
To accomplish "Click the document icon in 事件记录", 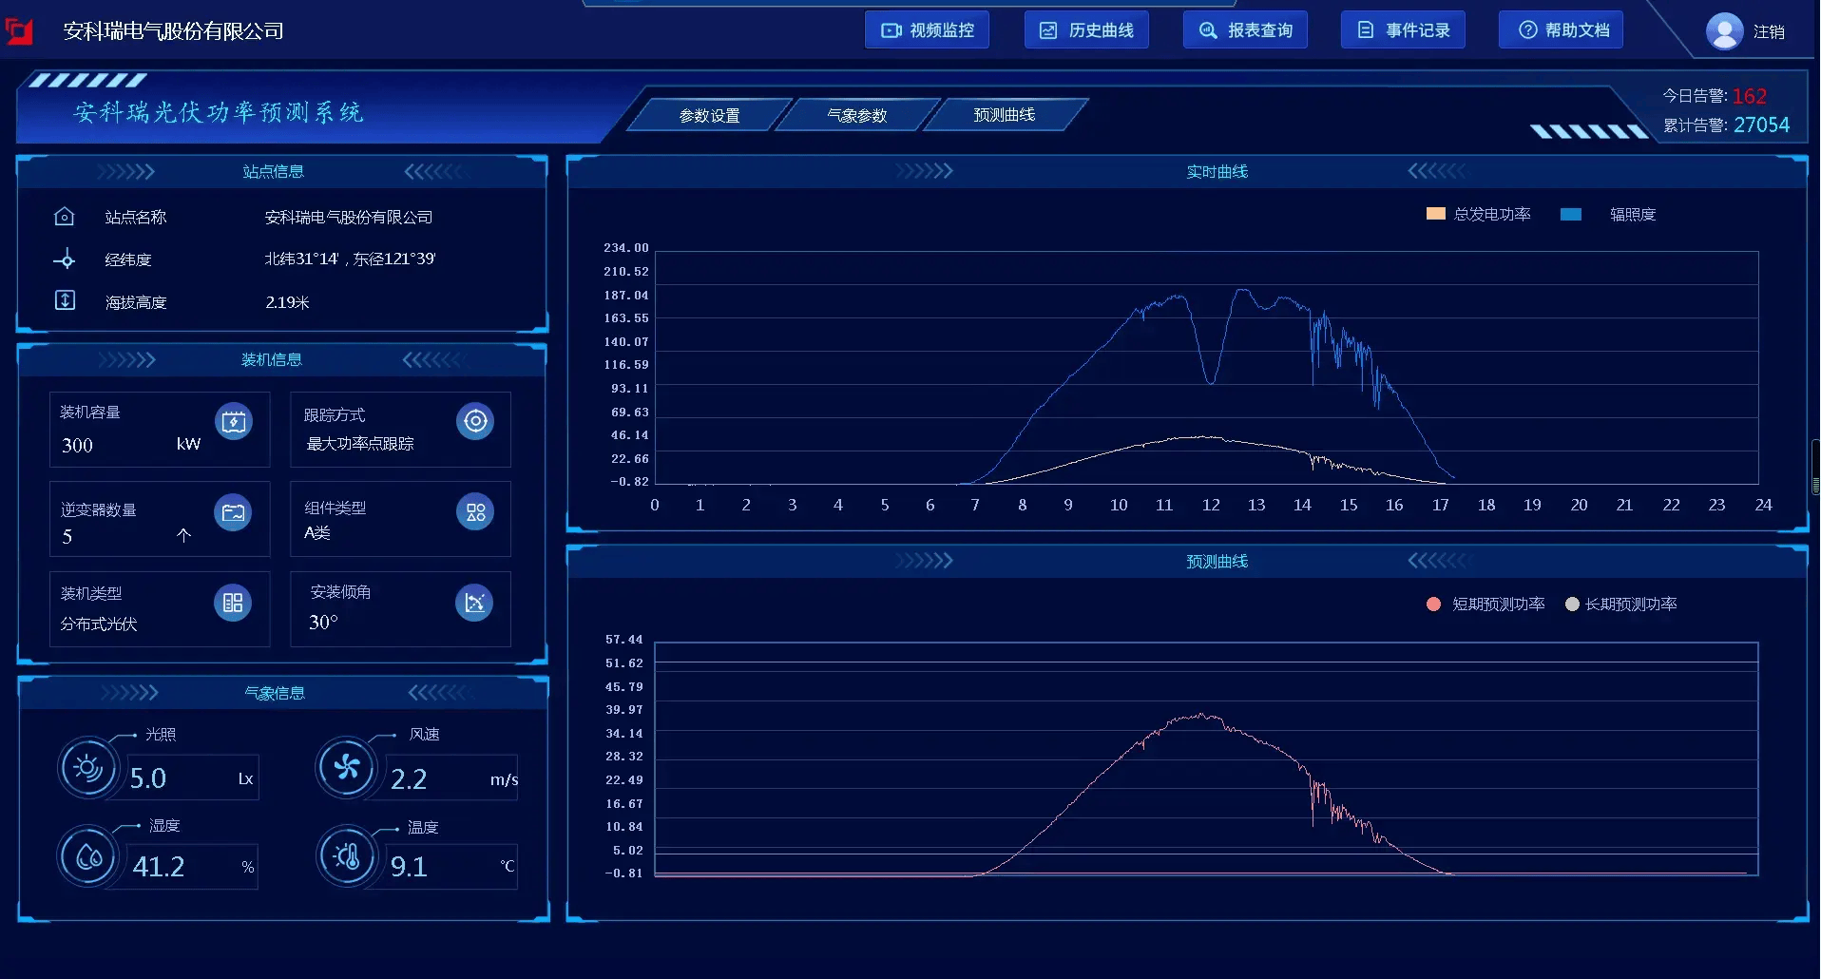I will (1366, 30).
